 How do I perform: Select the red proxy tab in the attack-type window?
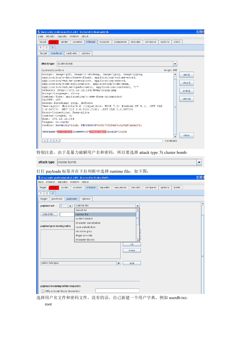pyautogui.click(x=53, y=42)
